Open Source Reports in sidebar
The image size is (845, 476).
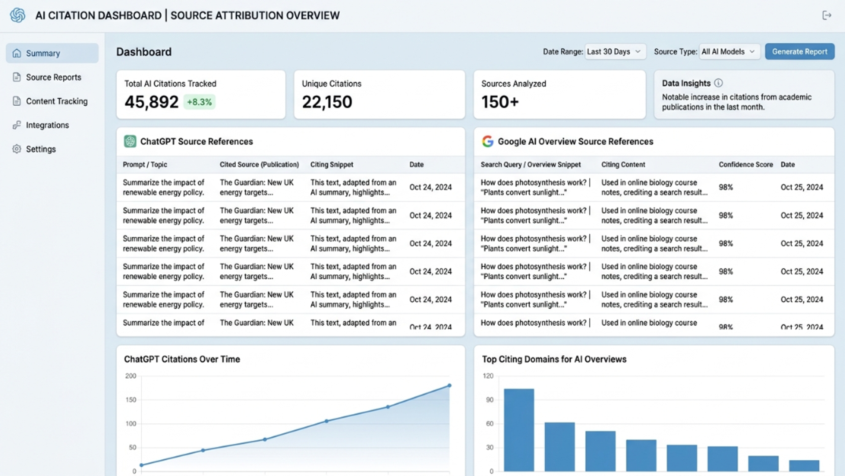(52, 77)
